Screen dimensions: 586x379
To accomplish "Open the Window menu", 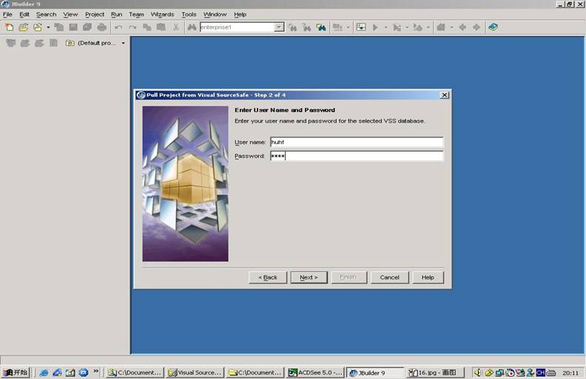I will tap(215, 15).
